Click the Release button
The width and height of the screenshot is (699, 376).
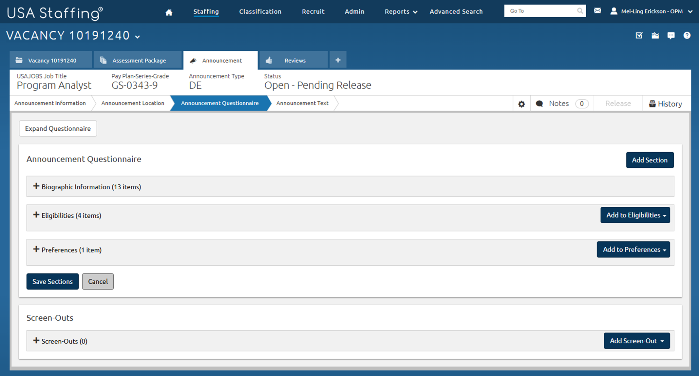(618, 103)
